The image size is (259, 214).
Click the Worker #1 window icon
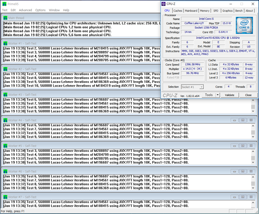pos(5,44)
